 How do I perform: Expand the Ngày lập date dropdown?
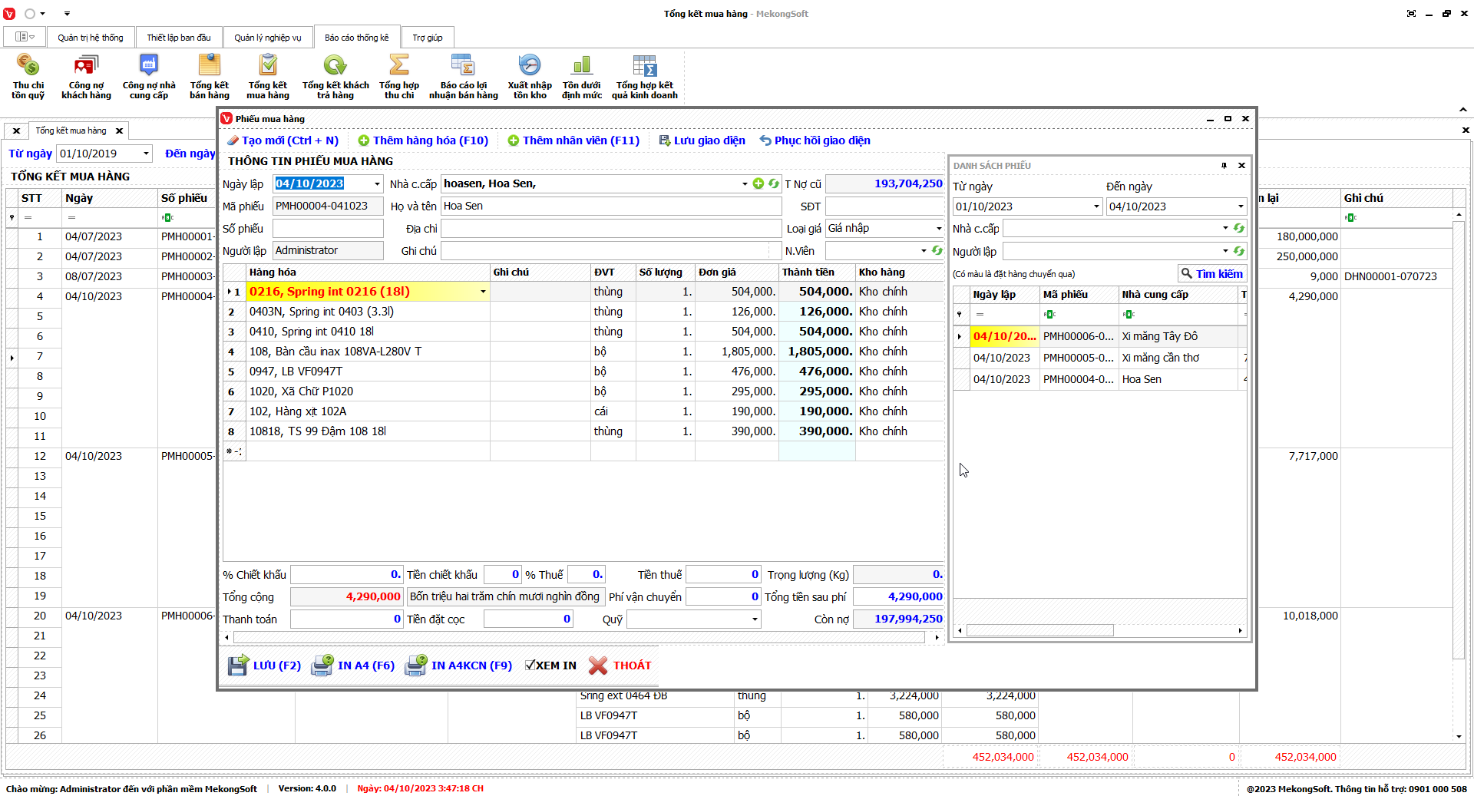click(377, 184)
